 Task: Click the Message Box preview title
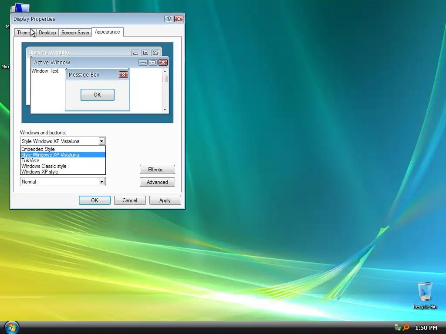[x=84, y=75]
